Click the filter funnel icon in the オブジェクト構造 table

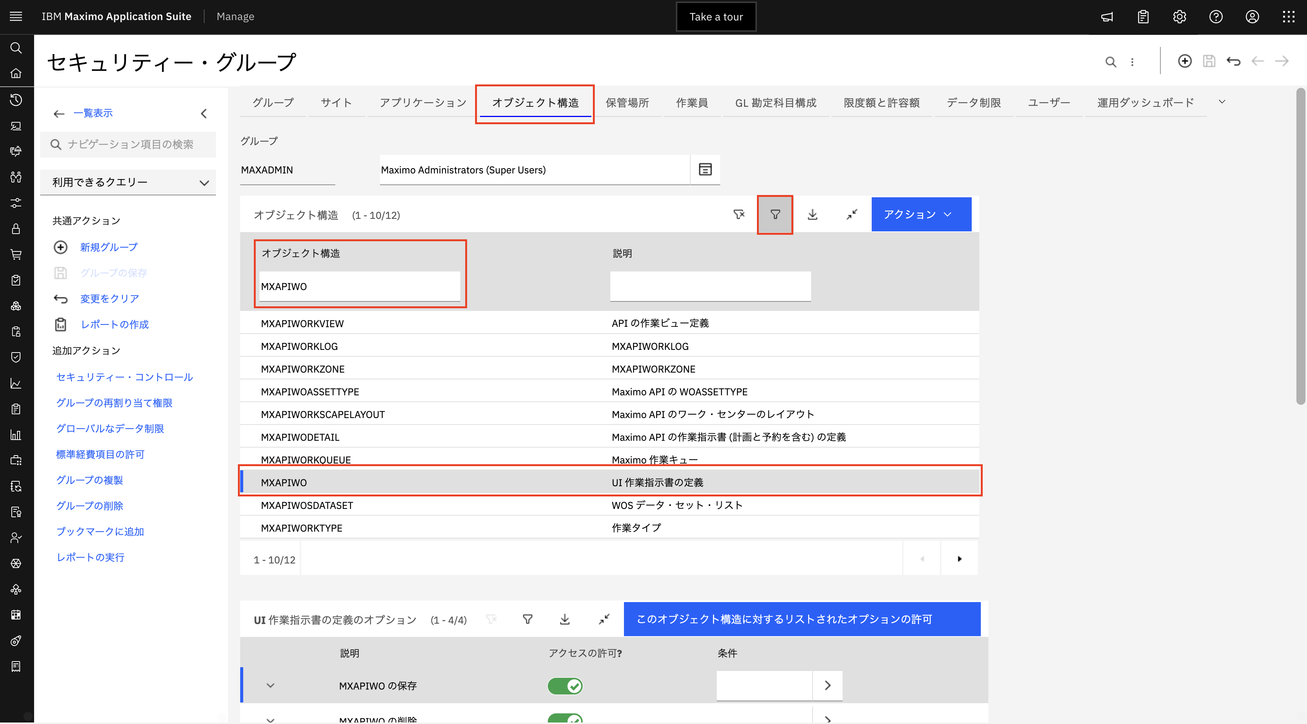pyautogui.click(x=775, y=214)
